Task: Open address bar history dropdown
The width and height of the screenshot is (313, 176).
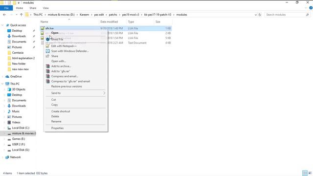Action: pyautogui.click(x=256, y=15)
